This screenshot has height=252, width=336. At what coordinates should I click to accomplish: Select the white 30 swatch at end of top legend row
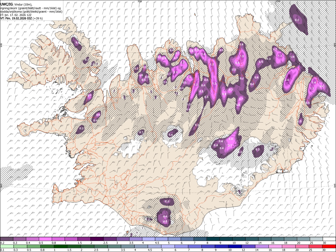tap(329, 239)
